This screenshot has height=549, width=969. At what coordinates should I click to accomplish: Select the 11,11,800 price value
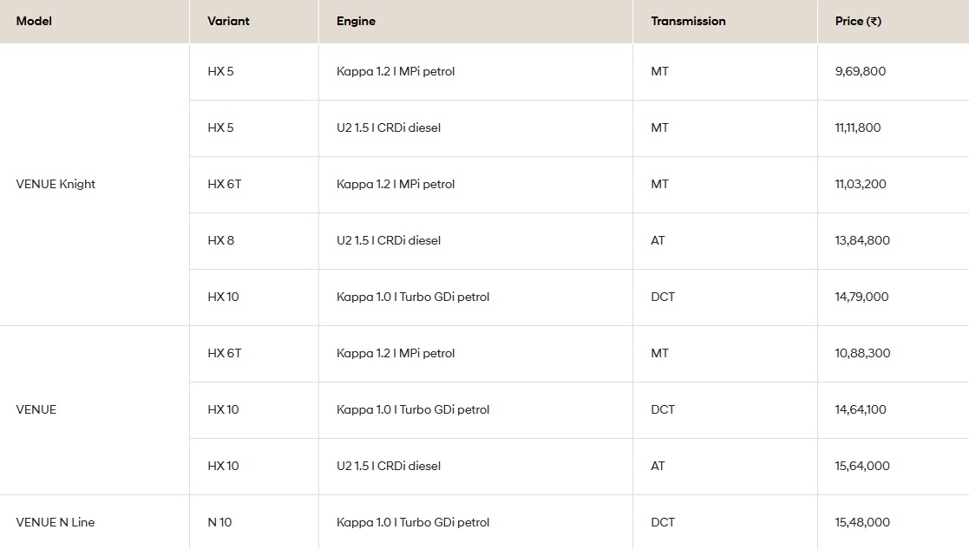858,127
